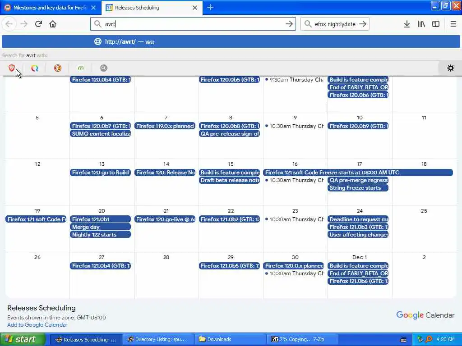Open search settings gear icon
Viewport: 462px width, 346px height.
pyautogui.click(x=451, y=68)
